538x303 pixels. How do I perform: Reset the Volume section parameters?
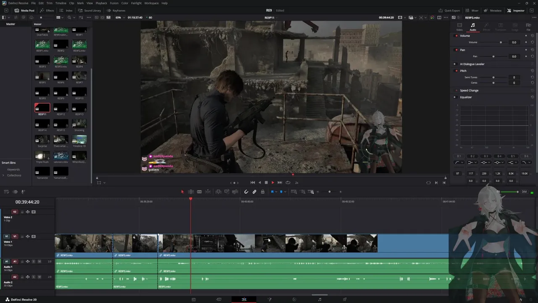click(x=533, y=36)
